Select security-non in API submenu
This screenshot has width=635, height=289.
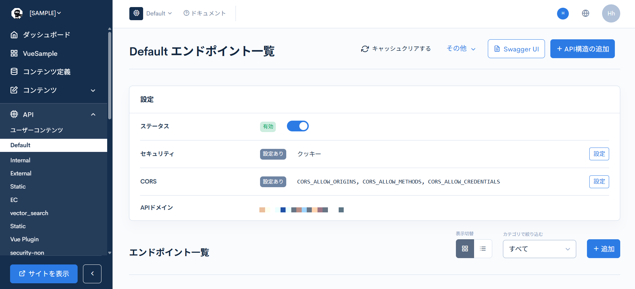point(27,252)
